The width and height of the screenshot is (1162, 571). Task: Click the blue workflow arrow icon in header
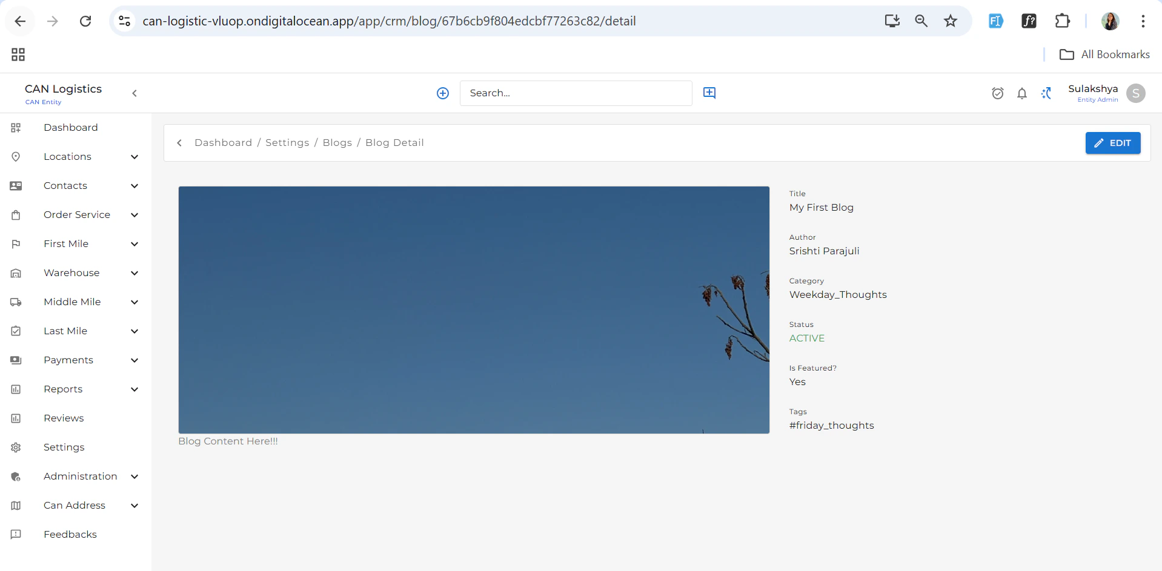(1047, 93)
